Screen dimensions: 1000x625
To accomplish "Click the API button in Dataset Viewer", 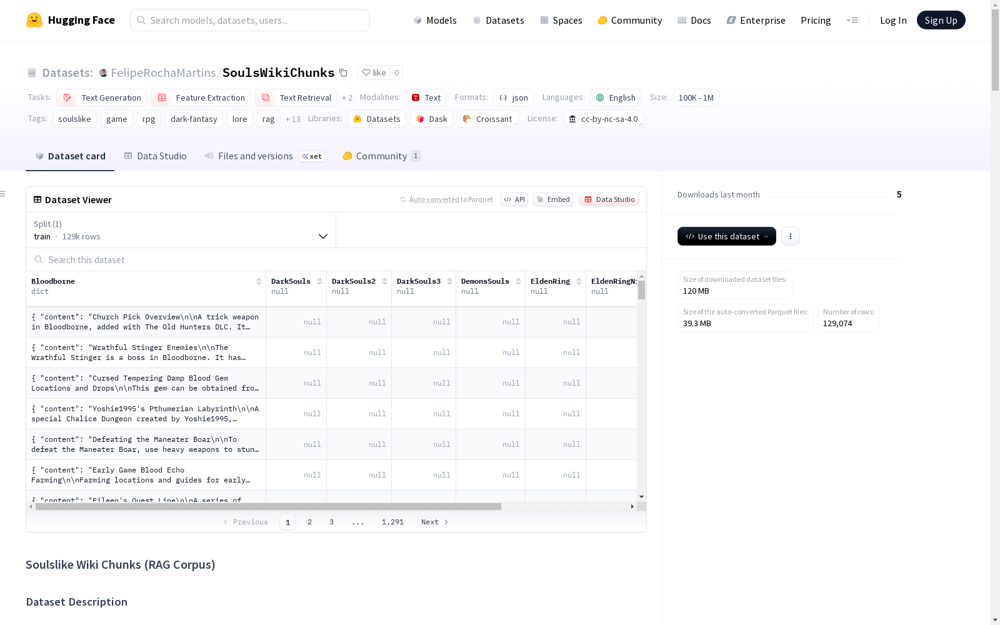I will pos(514,199).
